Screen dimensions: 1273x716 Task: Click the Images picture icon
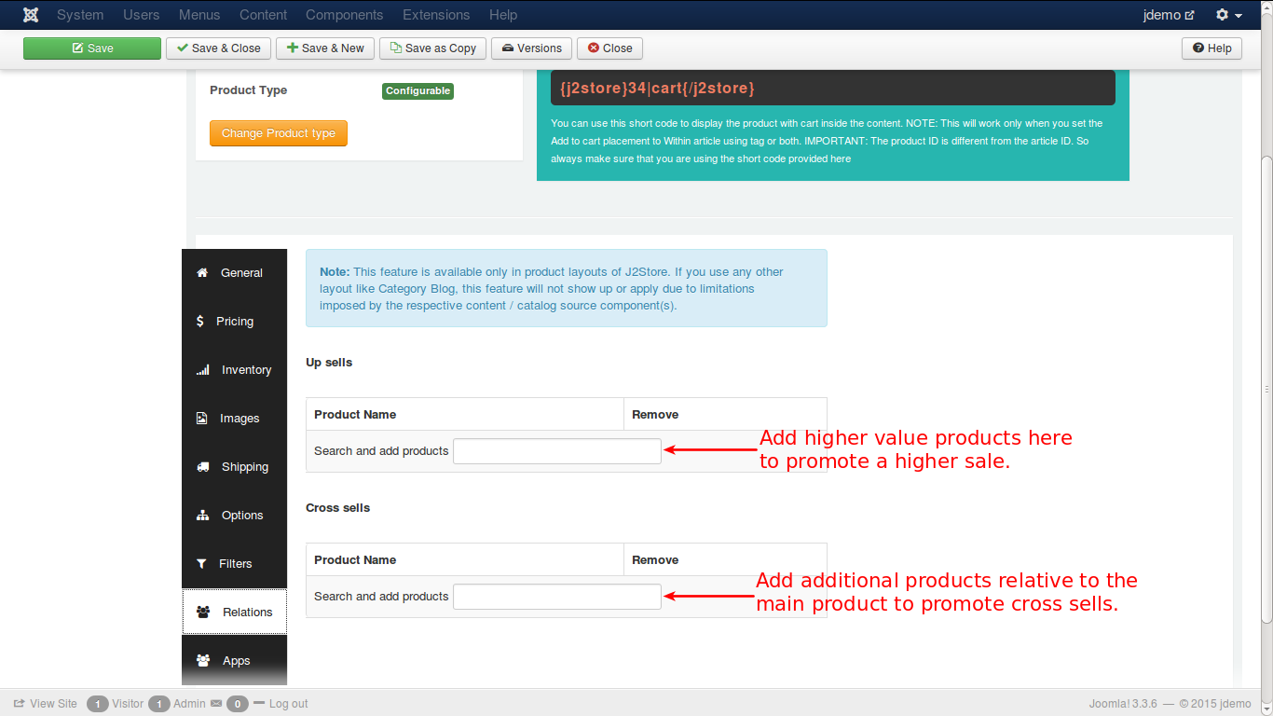point(201,419)
